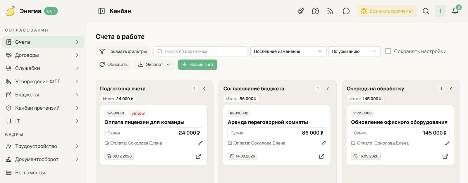
Task: Select Счета in the sidebar
Action: pos(43,42)
